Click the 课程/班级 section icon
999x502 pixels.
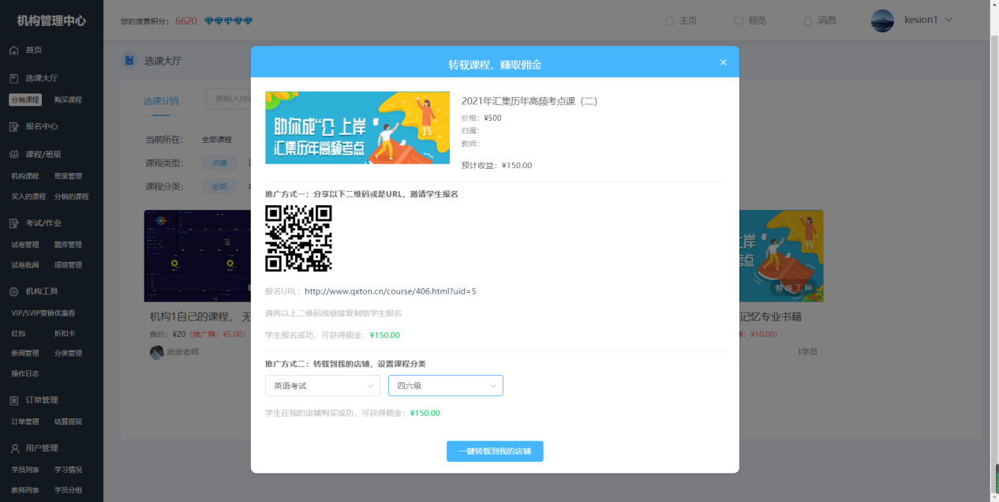pos(13,154)
